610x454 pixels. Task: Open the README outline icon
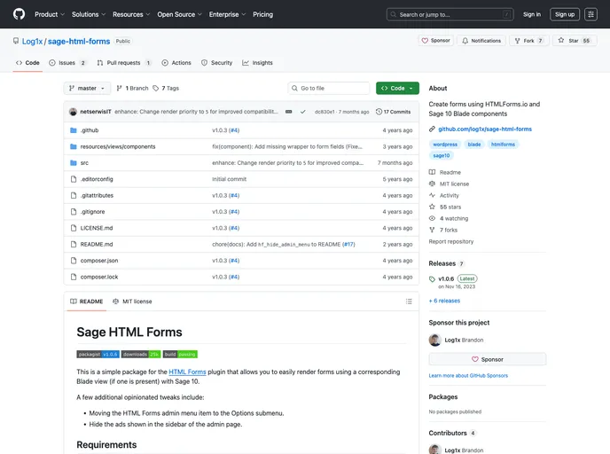tap(409, 301)
